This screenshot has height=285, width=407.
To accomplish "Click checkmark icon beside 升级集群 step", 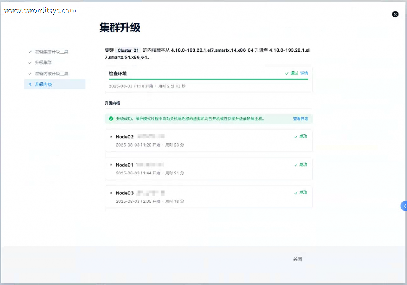I will coord(30,62).
